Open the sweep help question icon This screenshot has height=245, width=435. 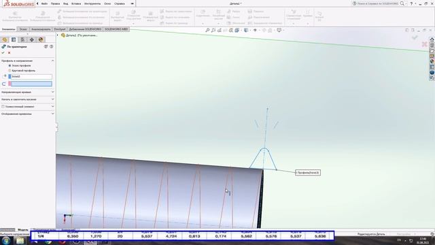click(52, 47)
